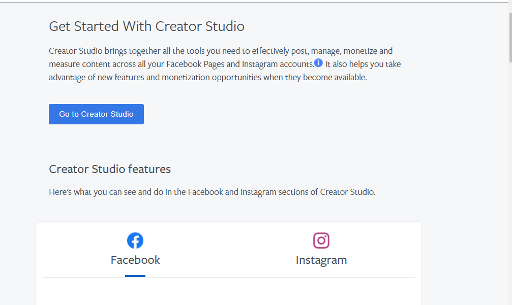Click the paragraph starting Creator Studio brings together
The width and height of the screenshot is (512, 305).
coord(225,64)
